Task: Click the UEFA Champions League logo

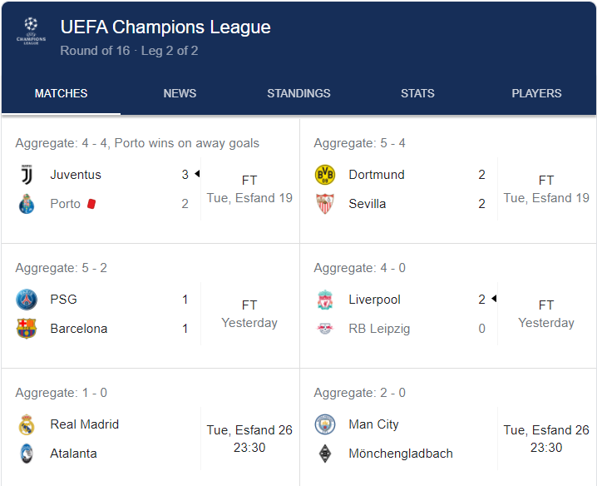Action: [x=31, y=31]
